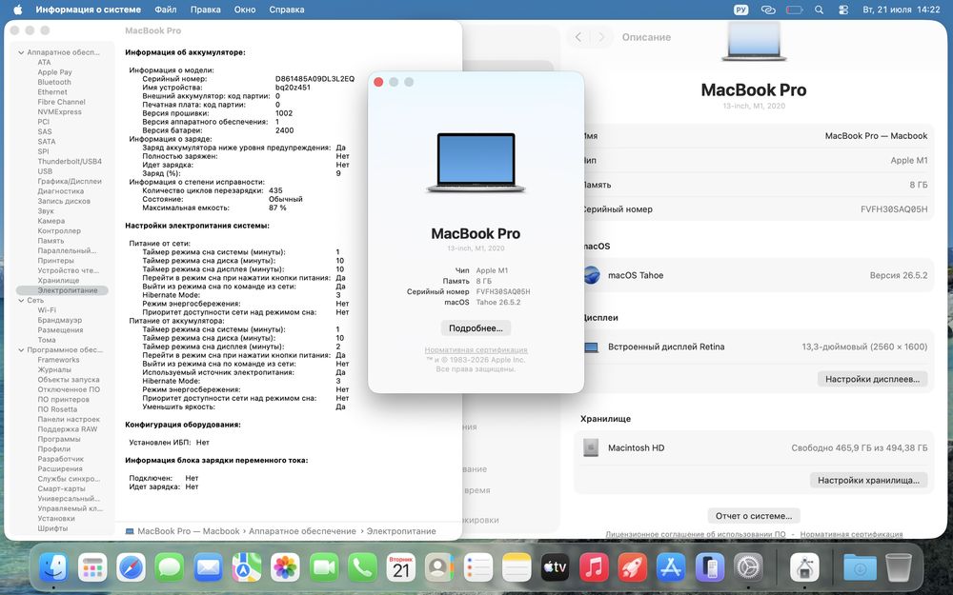Viewport: 953px width, 595px height.
Task: Open iPhone Mirroring from the Dock
Action: [x=709, y=568]
